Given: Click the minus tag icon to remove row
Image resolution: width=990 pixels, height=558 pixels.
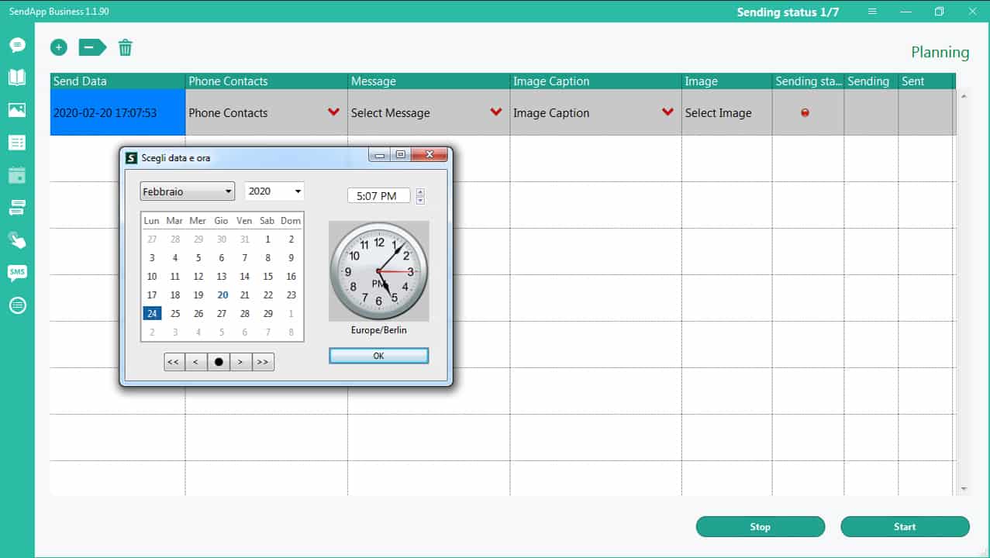Looking at the screenshot, I should (x=91, y=47).
